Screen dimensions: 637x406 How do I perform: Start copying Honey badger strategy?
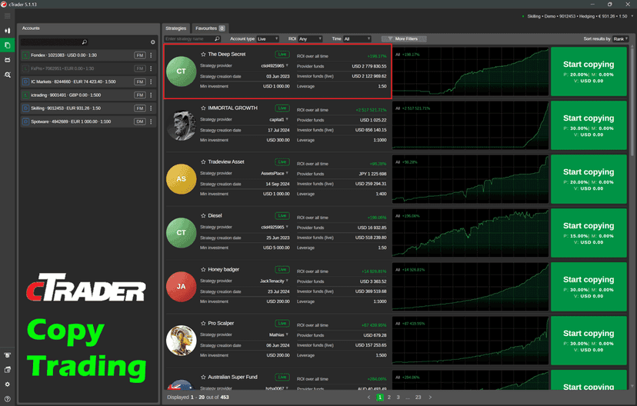tap(589, 287)
